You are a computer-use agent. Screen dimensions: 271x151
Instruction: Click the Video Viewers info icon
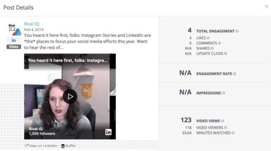[x=226, y=128]
